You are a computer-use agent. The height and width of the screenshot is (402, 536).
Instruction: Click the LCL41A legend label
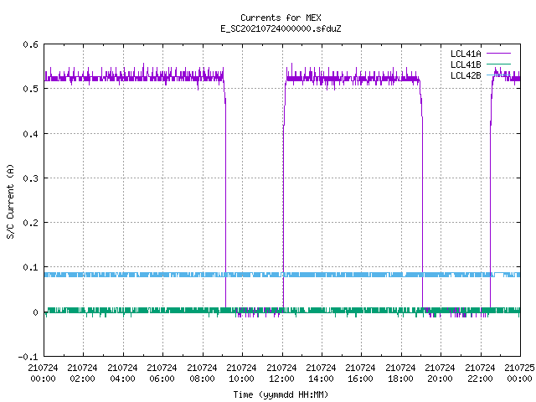coord(466,54)
